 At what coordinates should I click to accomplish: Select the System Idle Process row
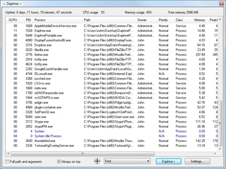[x=112, y=136]
